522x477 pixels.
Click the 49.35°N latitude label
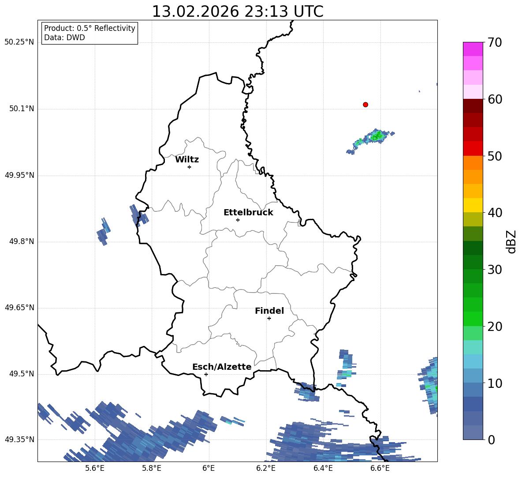(19, 439)
